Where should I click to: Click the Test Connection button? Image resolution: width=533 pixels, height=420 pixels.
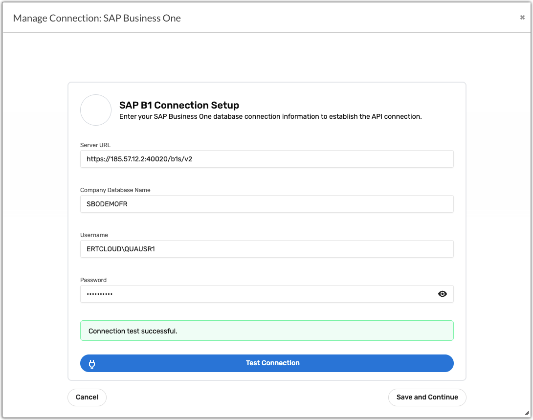(267, 363)
